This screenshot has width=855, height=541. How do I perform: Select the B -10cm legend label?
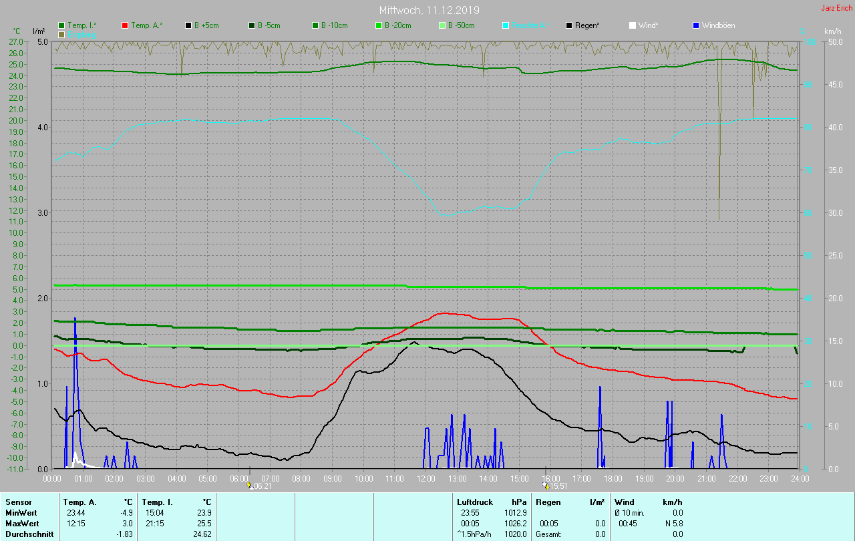(334, 25)
